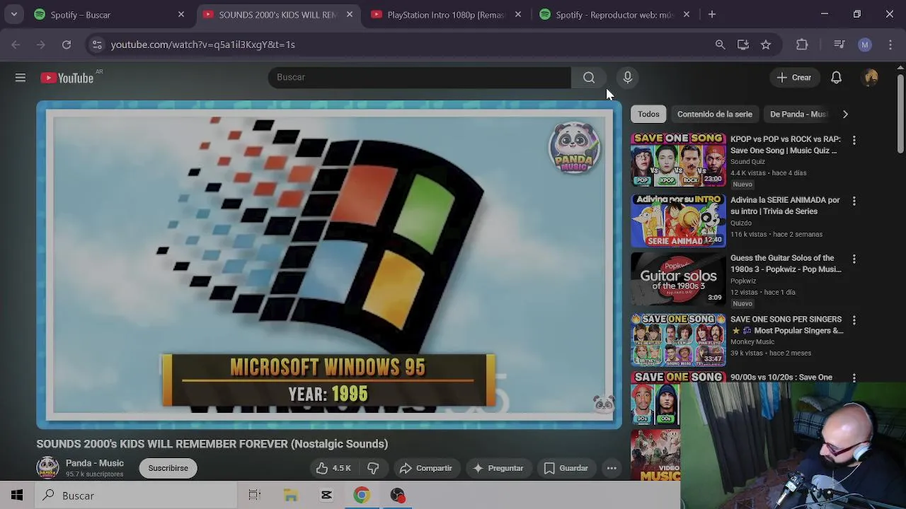Open the tab search dropdown in Chrome

click(14, 14)
